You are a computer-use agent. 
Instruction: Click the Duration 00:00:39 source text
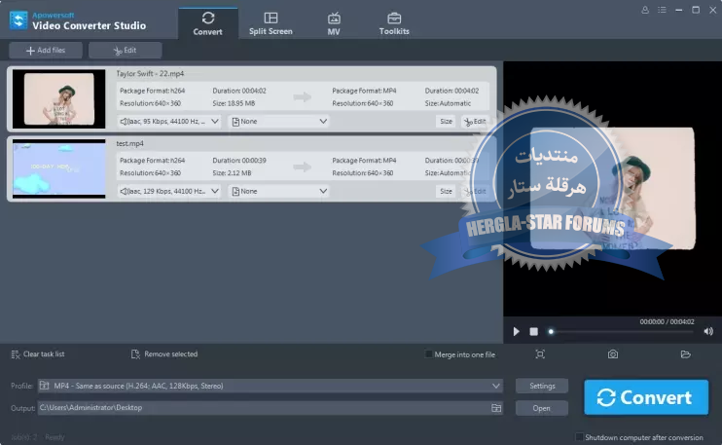point(239,161)
